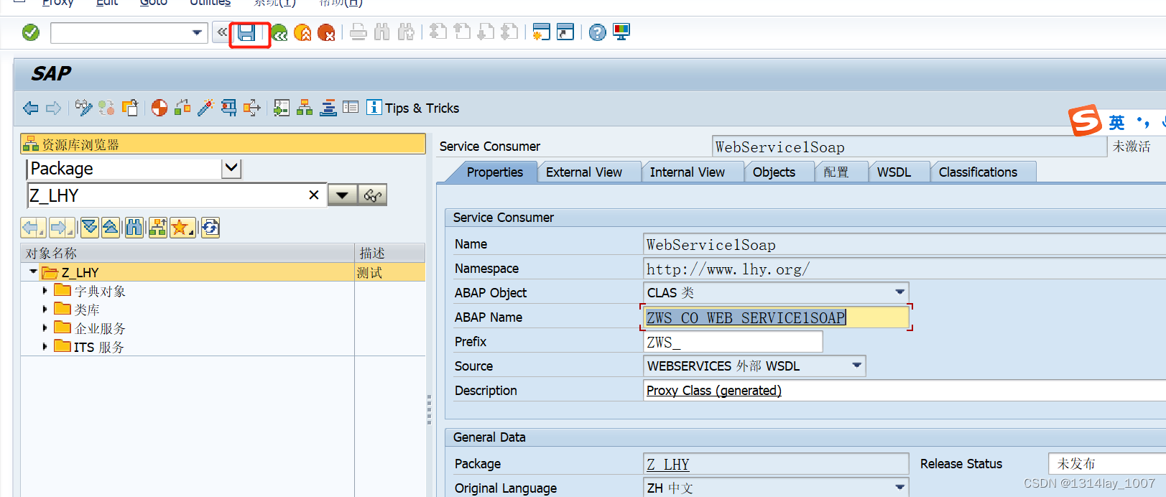Click the 英 input language indicator
The image size is (1166, 497).
(x=1116, y=123)
